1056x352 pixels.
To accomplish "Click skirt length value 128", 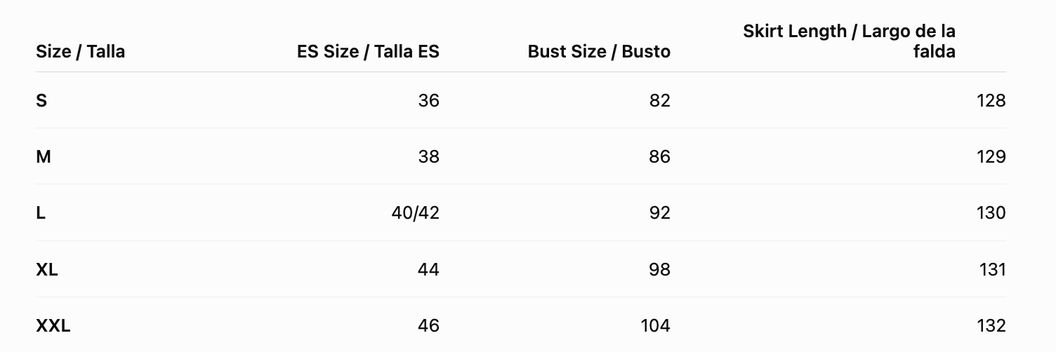I will [x=991, y=100].
